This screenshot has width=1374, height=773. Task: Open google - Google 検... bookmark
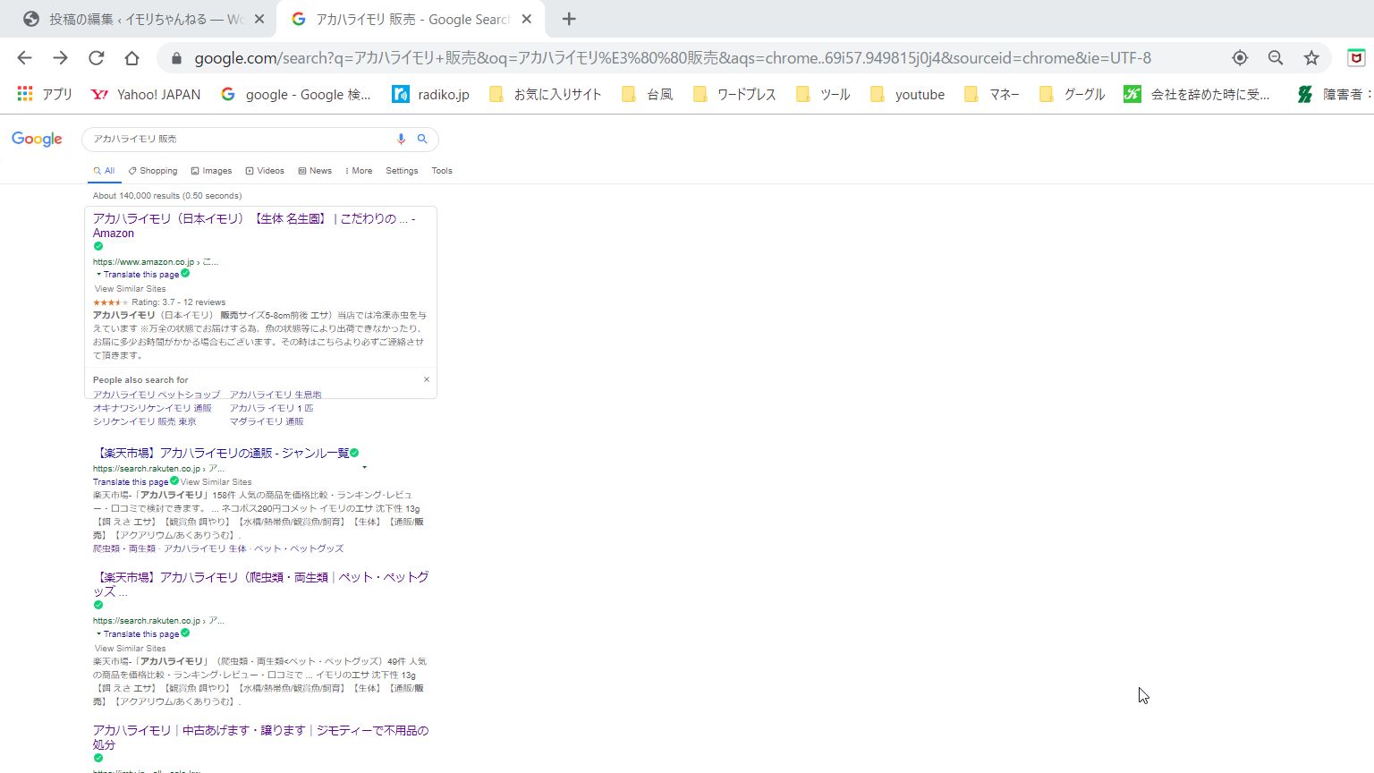pos(295,94)
